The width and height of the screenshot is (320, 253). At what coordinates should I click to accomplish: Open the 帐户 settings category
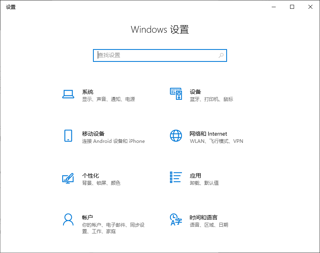pos(88,217)
